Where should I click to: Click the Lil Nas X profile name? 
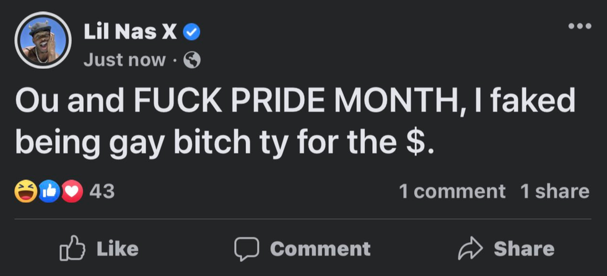(x=129, y=31)
